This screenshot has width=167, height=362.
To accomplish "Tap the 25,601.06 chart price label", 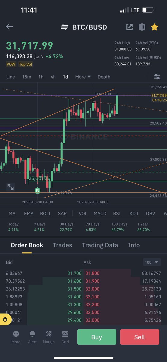I will point(39,179).
